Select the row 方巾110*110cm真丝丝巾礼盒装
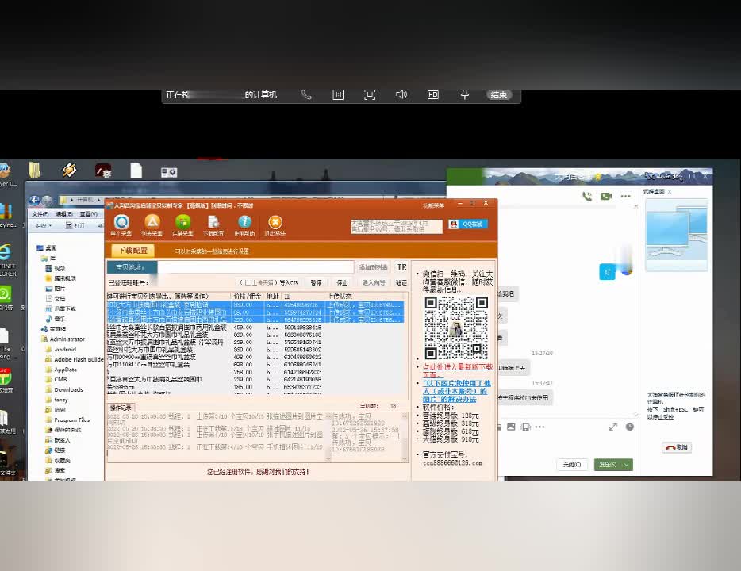Viewport: 741px width, 571px height. pyautogui.click(x=255, y=365)
